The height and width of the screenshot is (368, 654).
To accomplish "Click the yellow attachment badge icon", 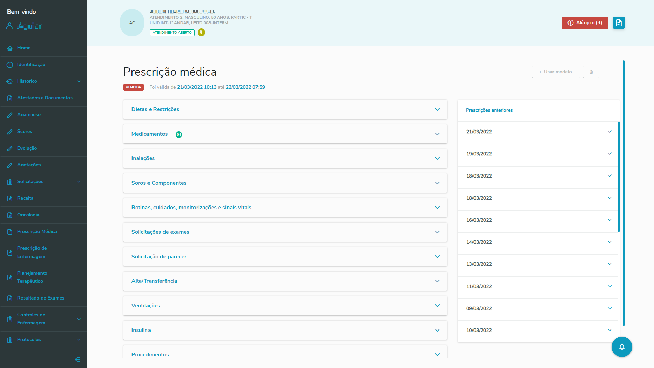I will click(x=201, y=32).
